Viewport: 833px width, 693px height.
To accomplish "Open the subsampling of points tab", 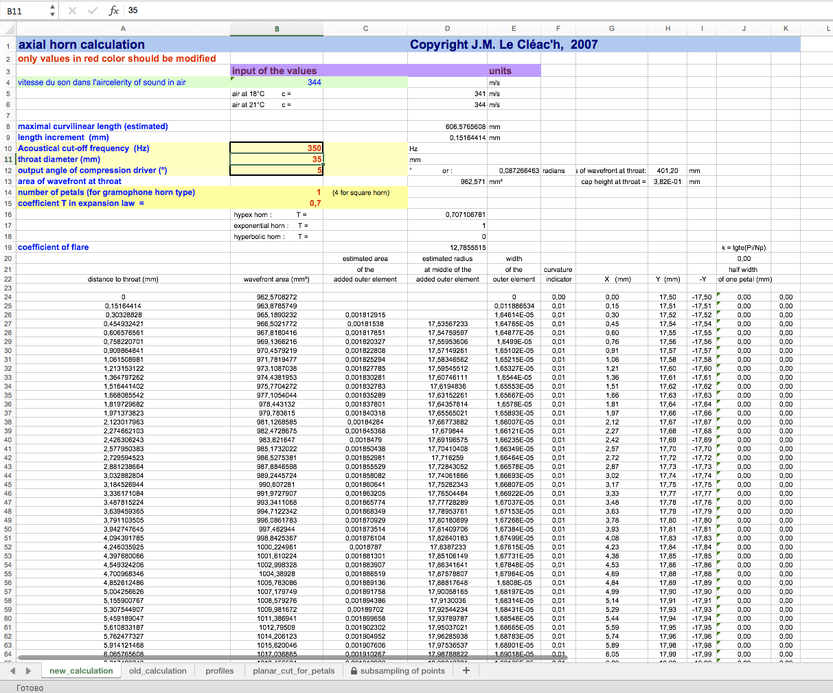I will [398, 671].
